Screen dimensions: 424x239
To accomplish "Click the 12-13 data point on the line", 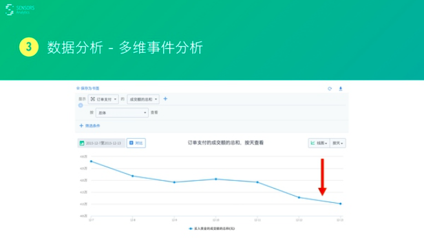I will (x=341, y=204).
